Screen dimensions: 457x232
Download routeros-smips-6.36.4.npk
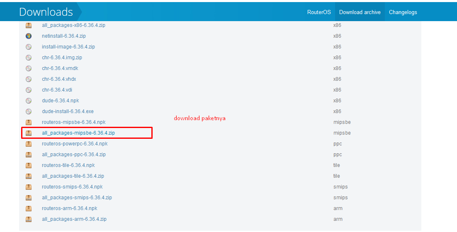click(x=72, y=187)
